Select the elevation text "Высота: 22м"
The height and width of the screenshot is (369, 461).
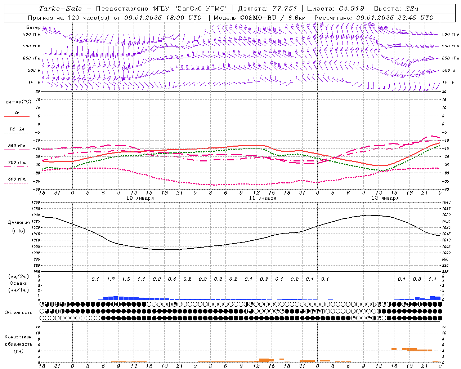coord(396,9)
